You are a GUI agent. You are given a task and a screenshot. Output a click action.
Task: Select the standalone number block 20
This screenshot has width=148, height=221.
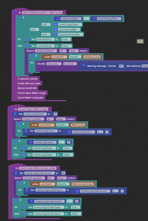140,41
